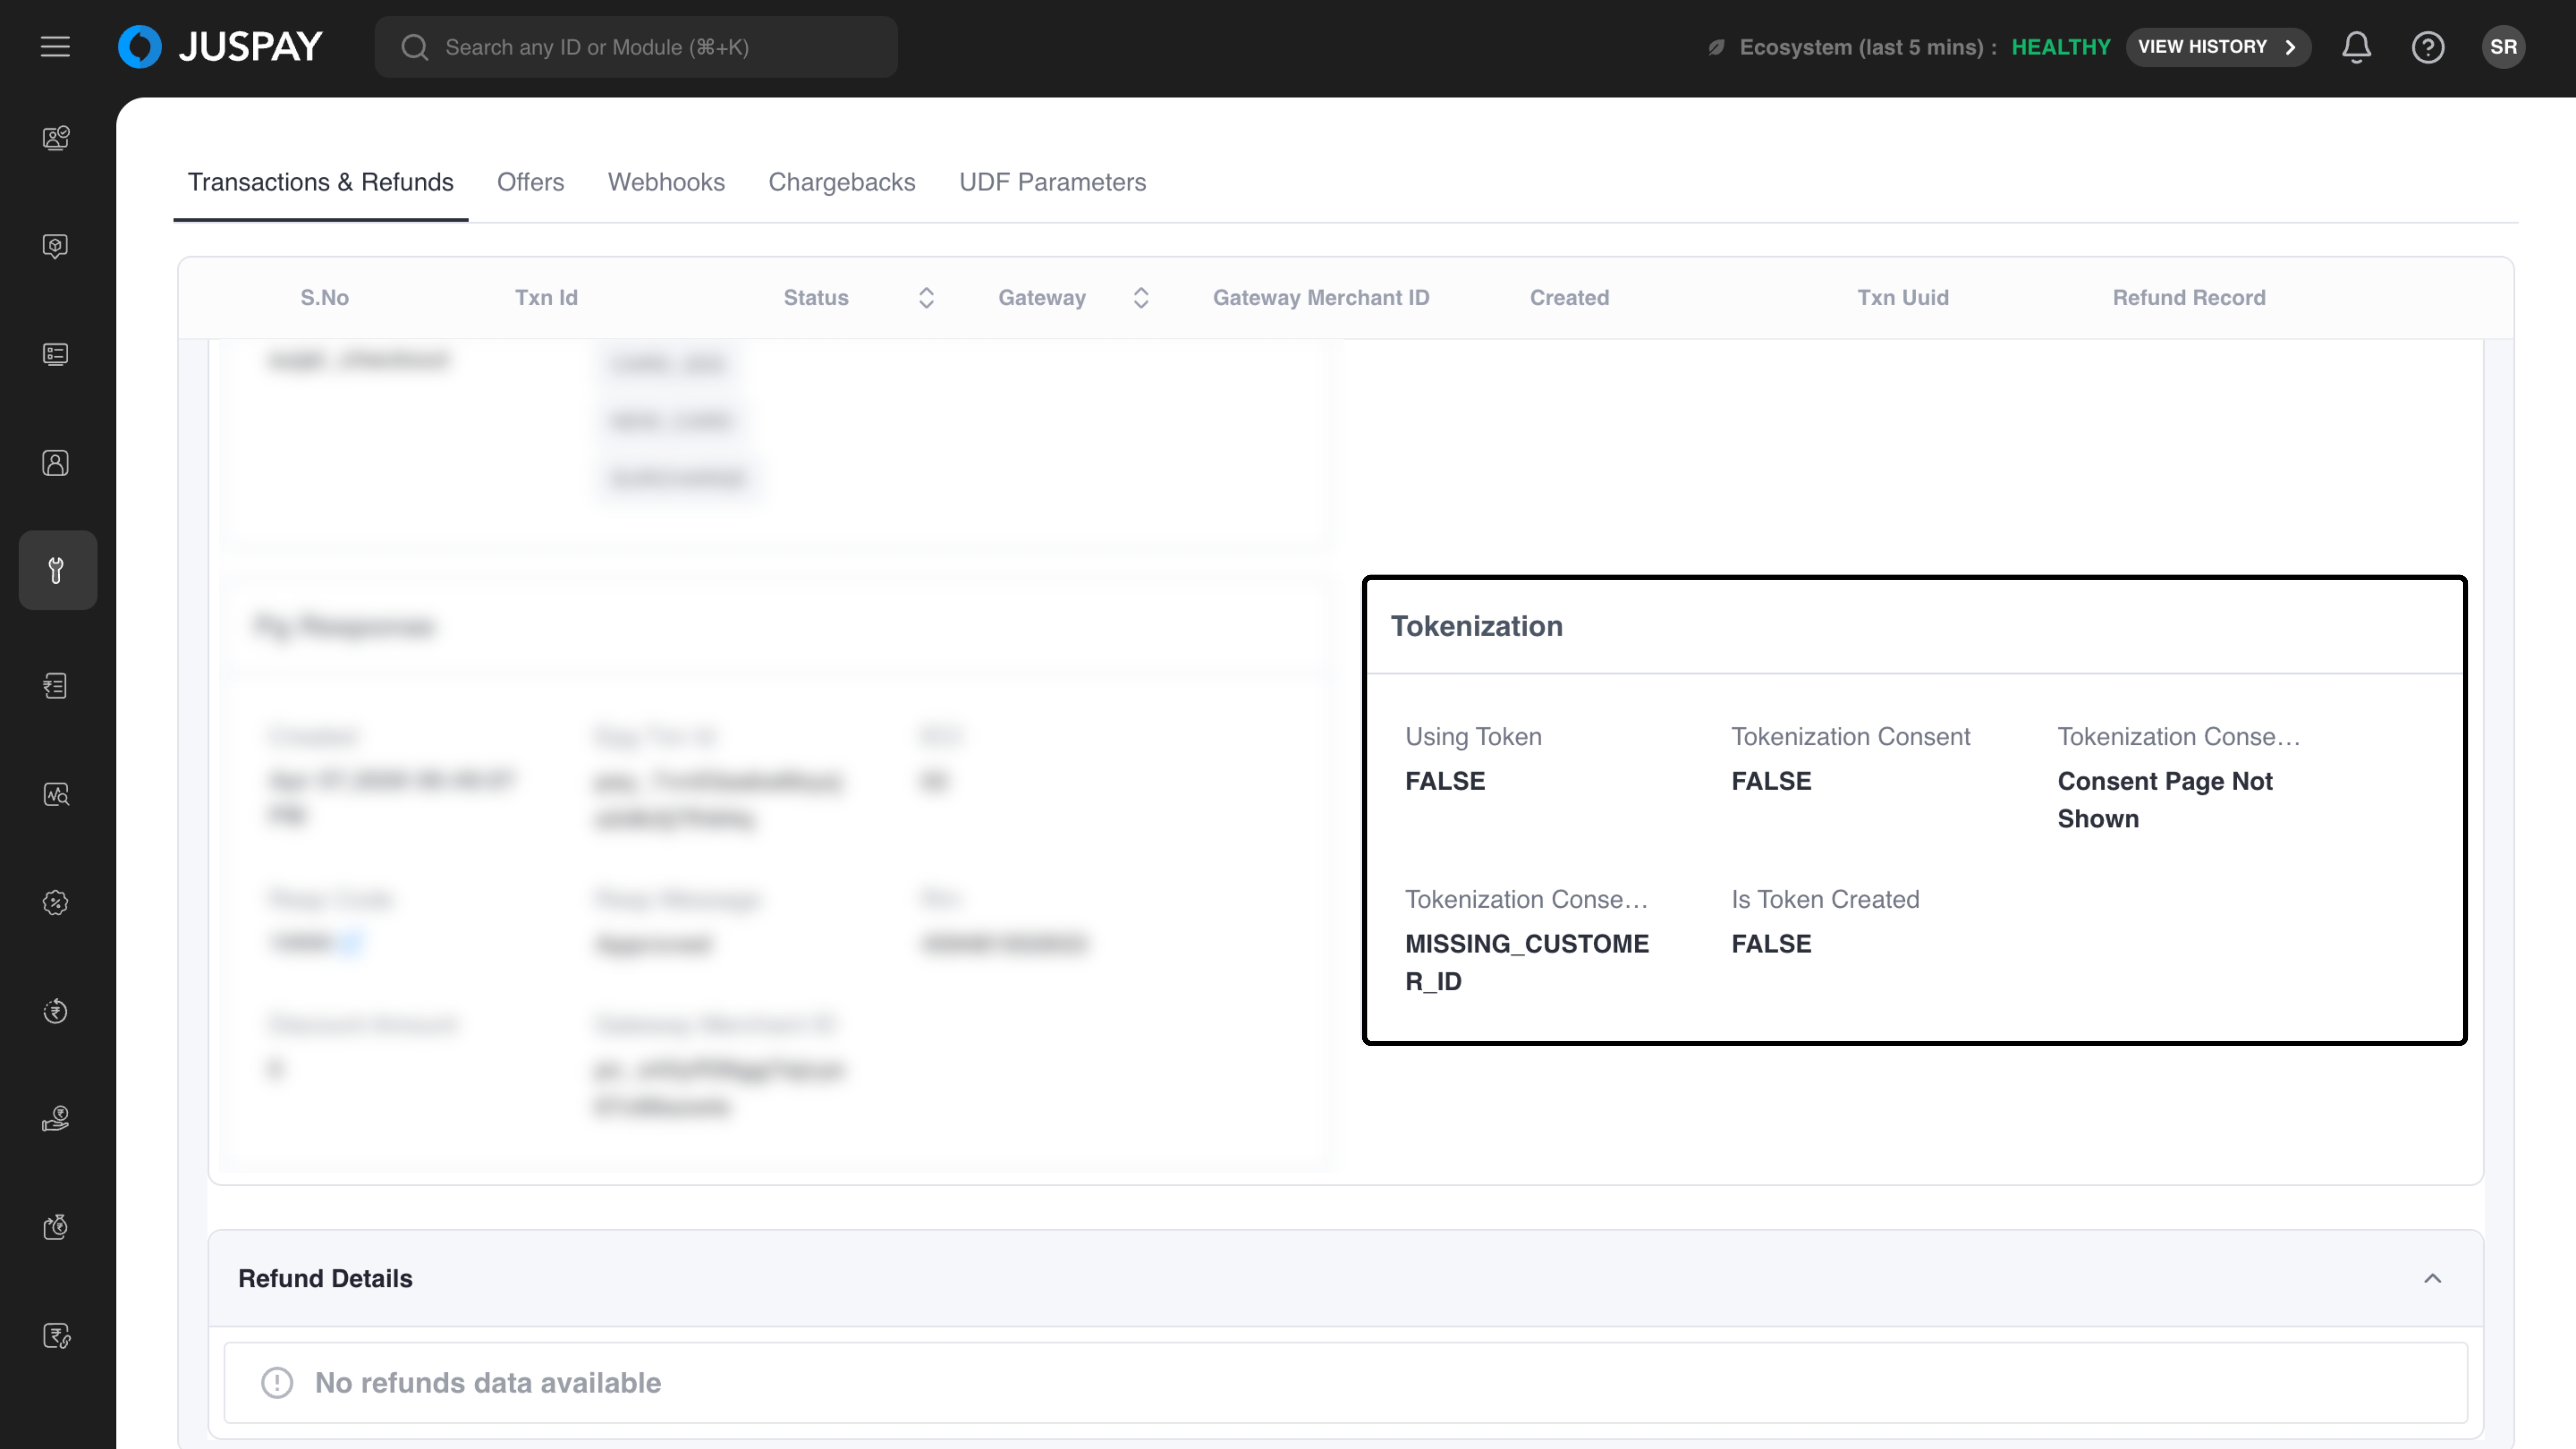Click the MISSING_CUSTOMER_ID value
The image size is (2576, 1449).
click(x=1527, y=963)
